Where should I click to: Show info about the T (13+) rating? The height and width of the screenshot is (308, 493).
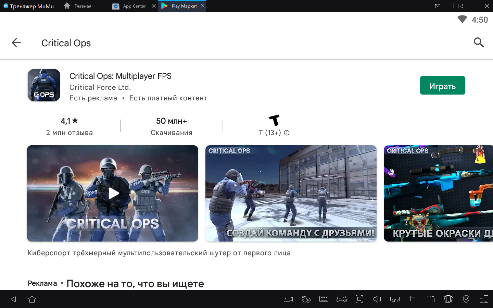287,133
